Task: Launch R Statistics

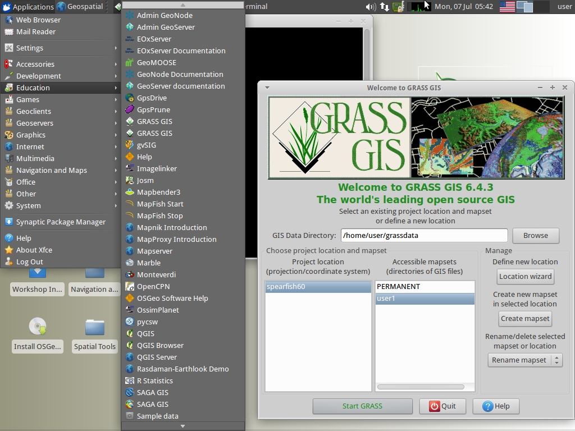Action: click(x=182, y=381)
